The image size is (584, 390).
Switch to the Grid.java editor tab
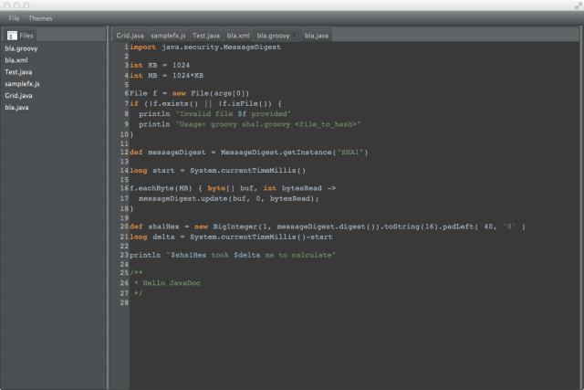tap(130, 36)
